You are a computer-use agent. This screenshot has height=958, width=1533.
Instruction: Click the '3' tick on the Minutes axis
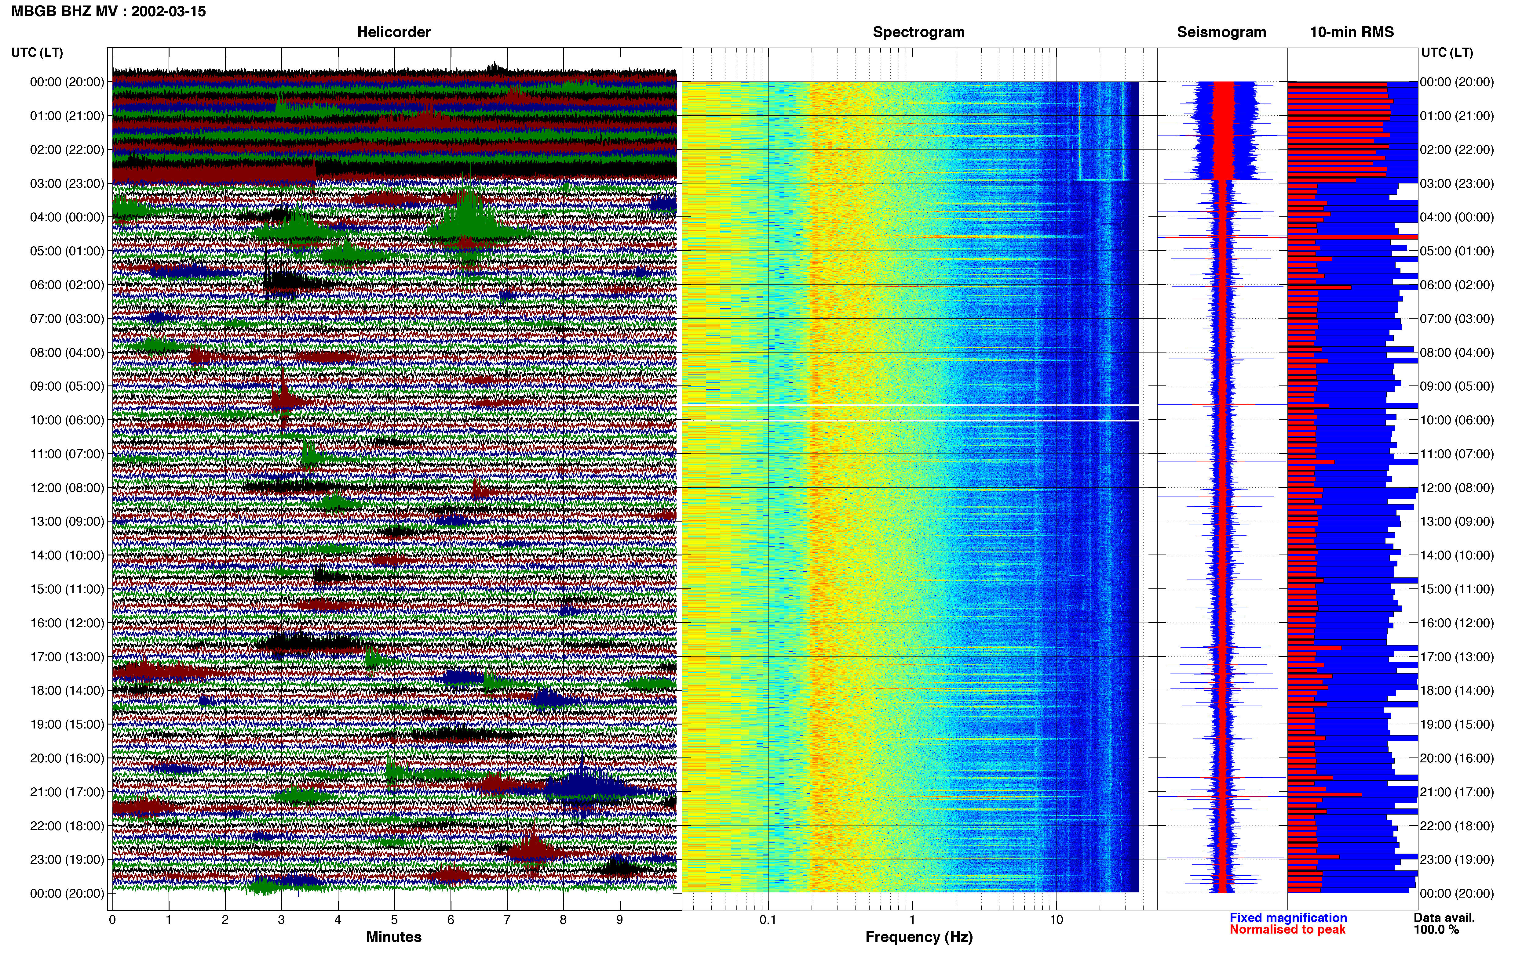coord(282,920)
